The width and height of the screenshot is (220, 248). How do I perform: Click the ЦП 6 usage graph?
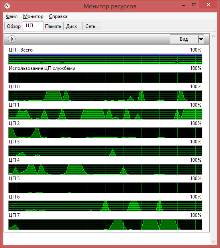(105, 206)
